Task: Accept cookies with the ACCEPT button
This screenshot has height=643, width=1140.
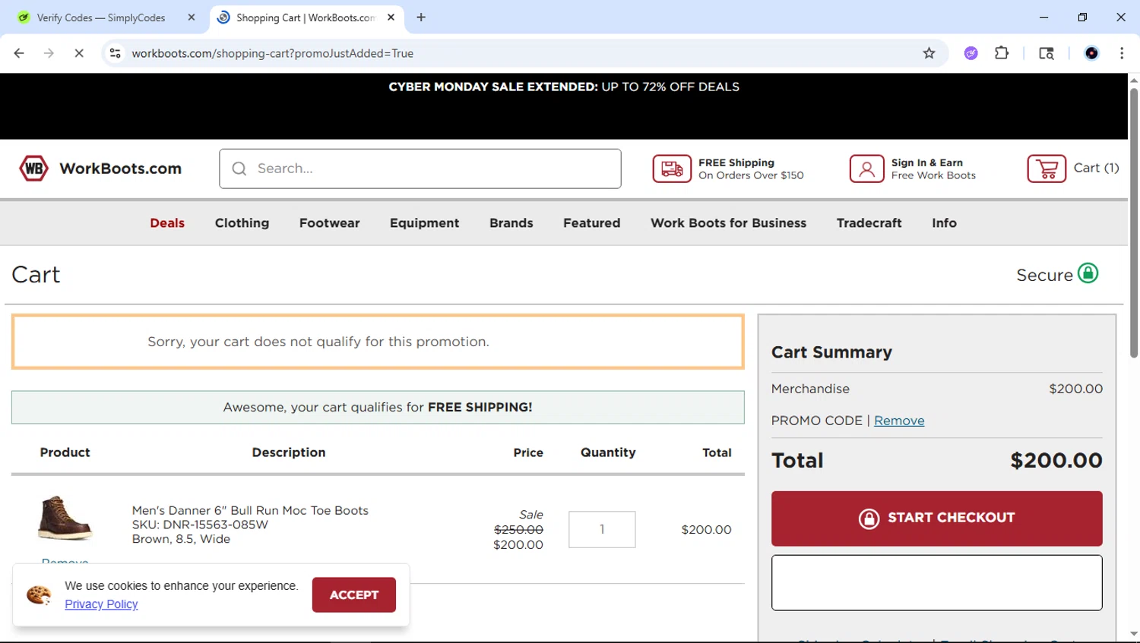Action: (353, 594)
